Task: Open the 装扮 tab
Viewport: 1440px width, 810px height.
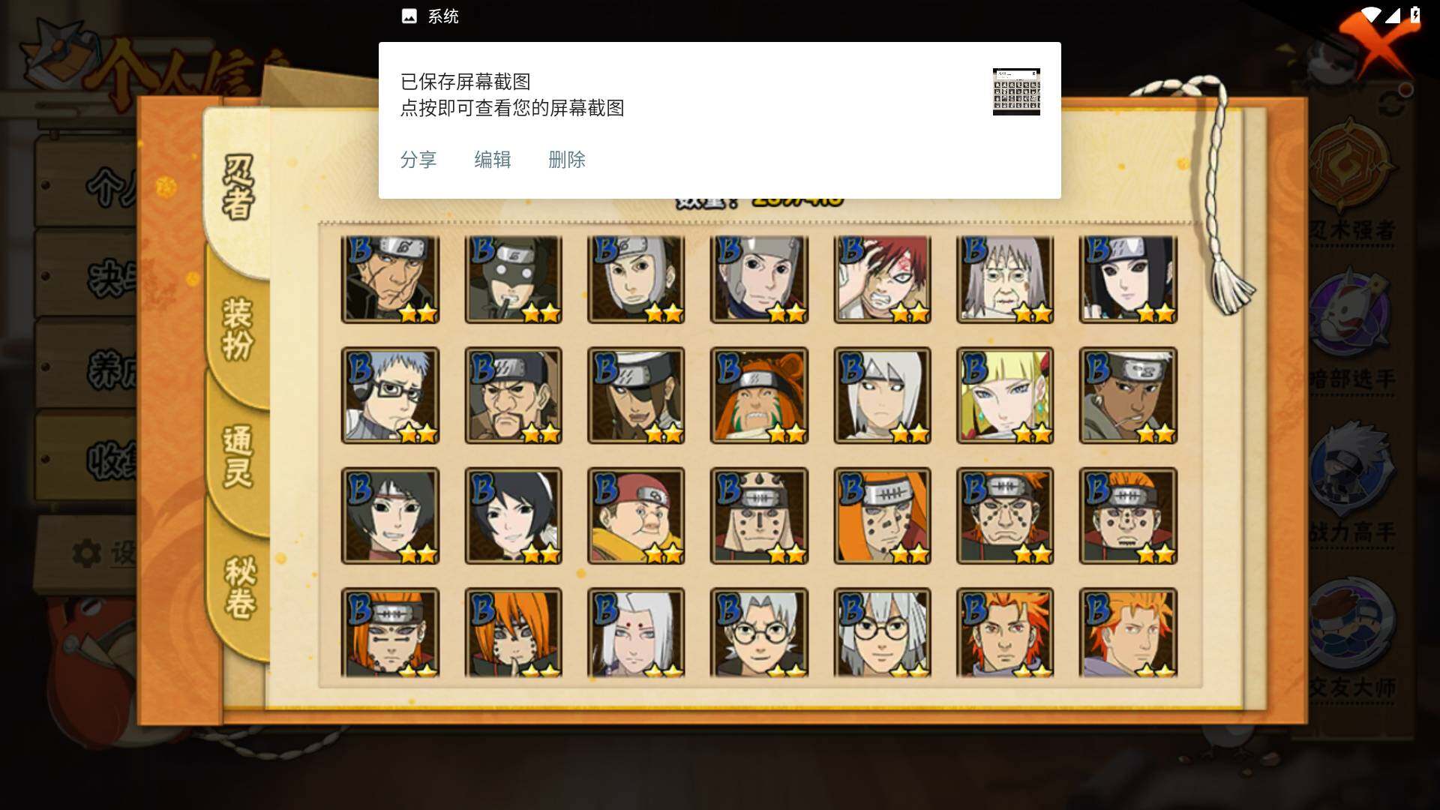Action: 238,328
